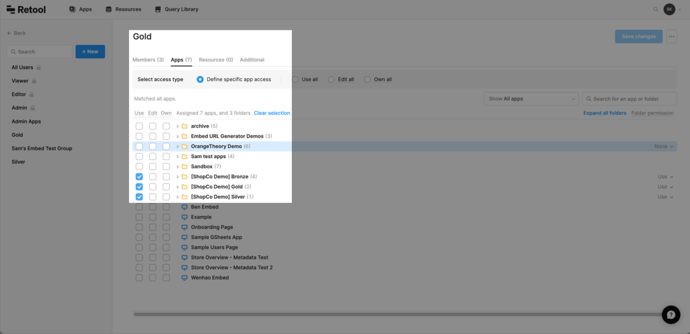Open the Apps top navigation item
690x334 pixels.
tap(81, 9)
